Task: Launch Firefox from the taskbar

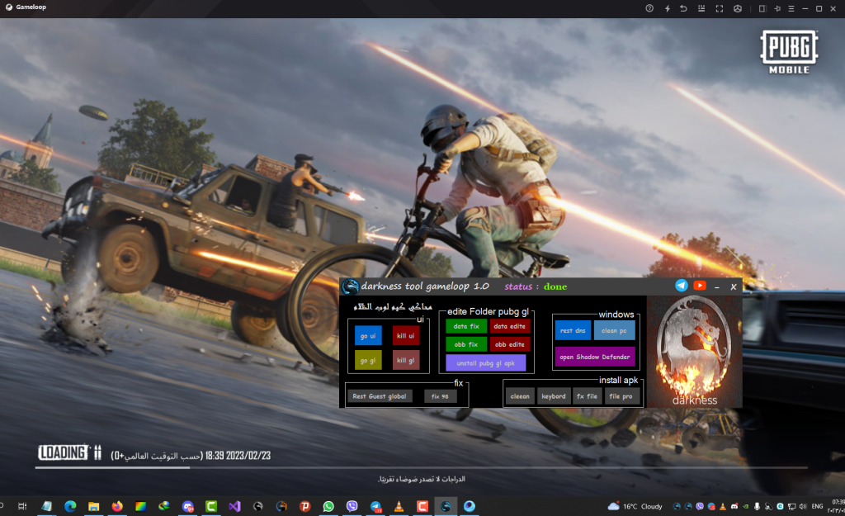Action: click(117, 506)
